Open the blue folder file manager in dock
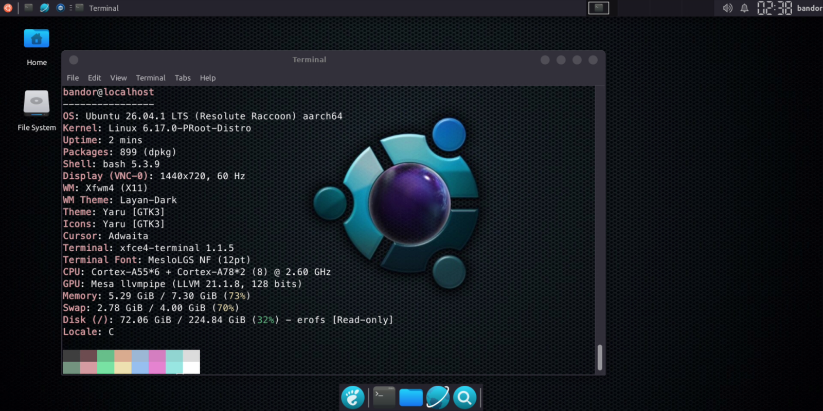Screen dimensions: 823x411 (x=411, y=397)
